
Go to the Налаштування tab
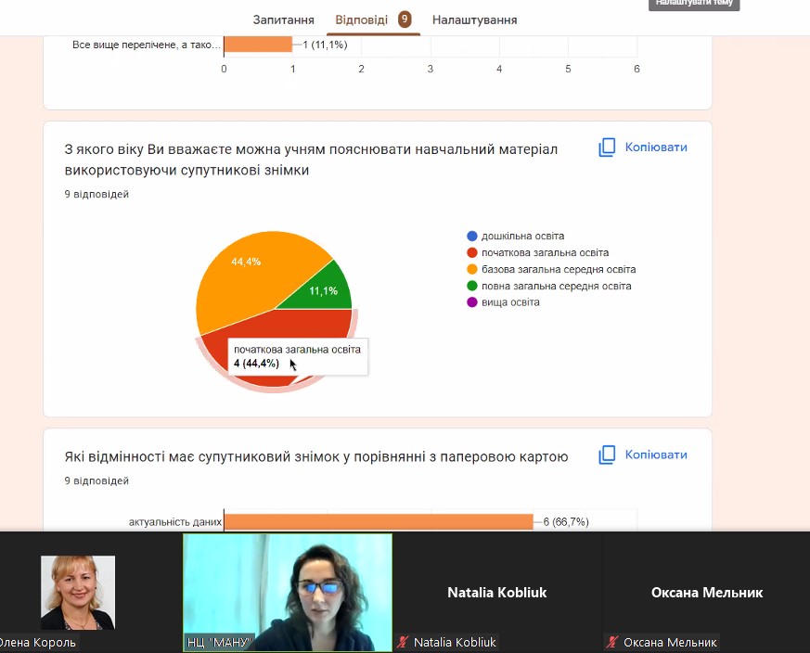point(474,19)
